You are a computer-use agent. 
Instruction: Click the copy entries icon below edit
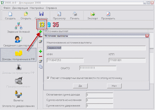41,67
